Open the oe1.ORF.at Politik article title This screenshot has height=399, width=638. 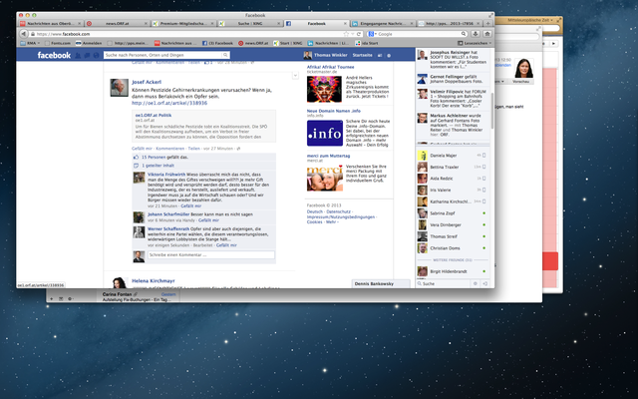point(154,116)
